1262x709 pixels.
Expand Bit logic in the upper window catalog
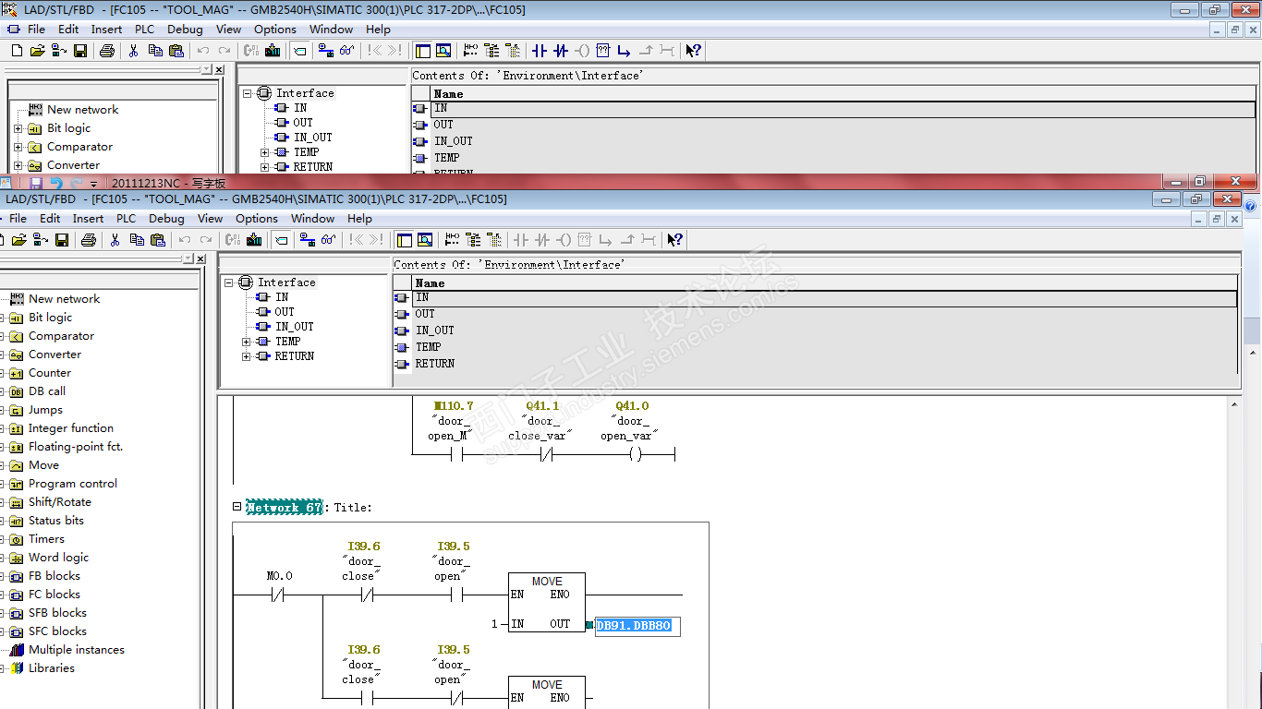click(x=18, y=129)
